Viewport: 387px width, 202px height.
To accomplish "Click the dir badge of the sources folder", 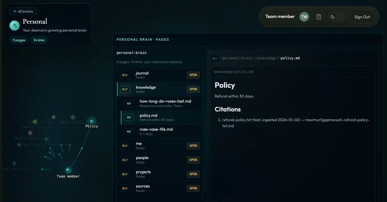I will [125, 188].
